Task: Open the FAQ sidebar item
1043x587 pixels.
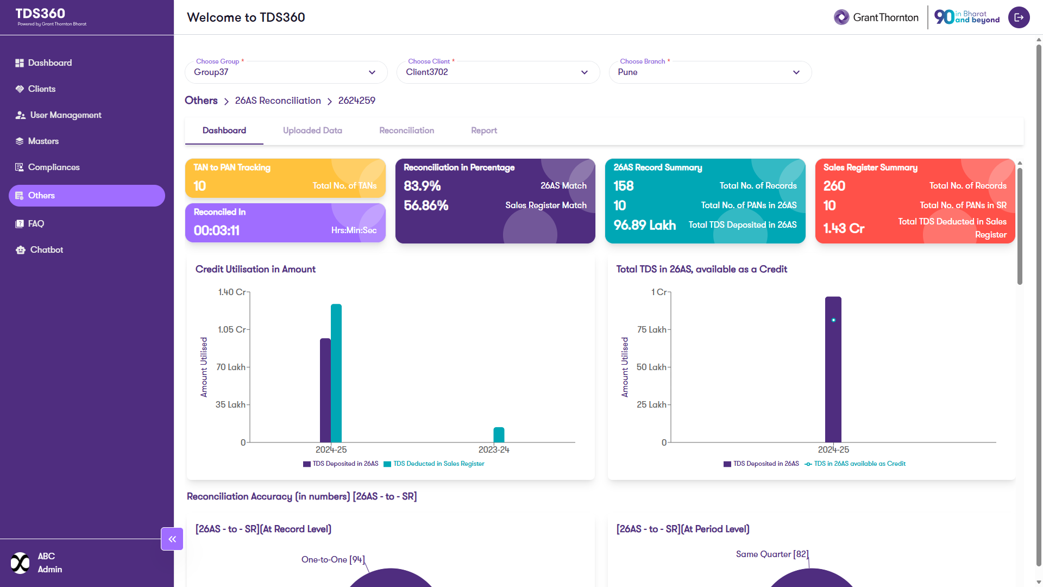Action: 87,224
